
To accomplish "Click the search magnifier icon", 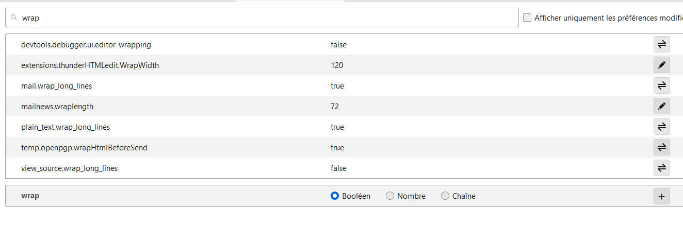I will click(x=14, y=18).
